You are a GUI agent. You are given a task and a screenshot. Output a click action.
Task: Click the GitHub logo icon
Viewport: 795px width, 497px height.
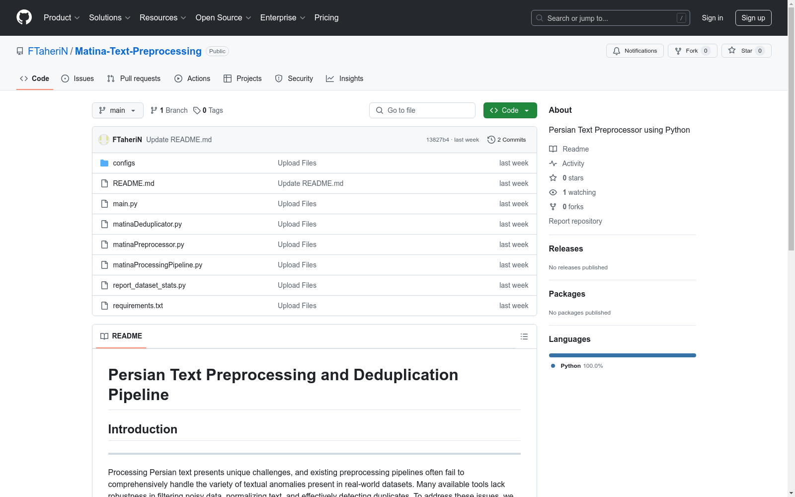click(x=24, y=17)
